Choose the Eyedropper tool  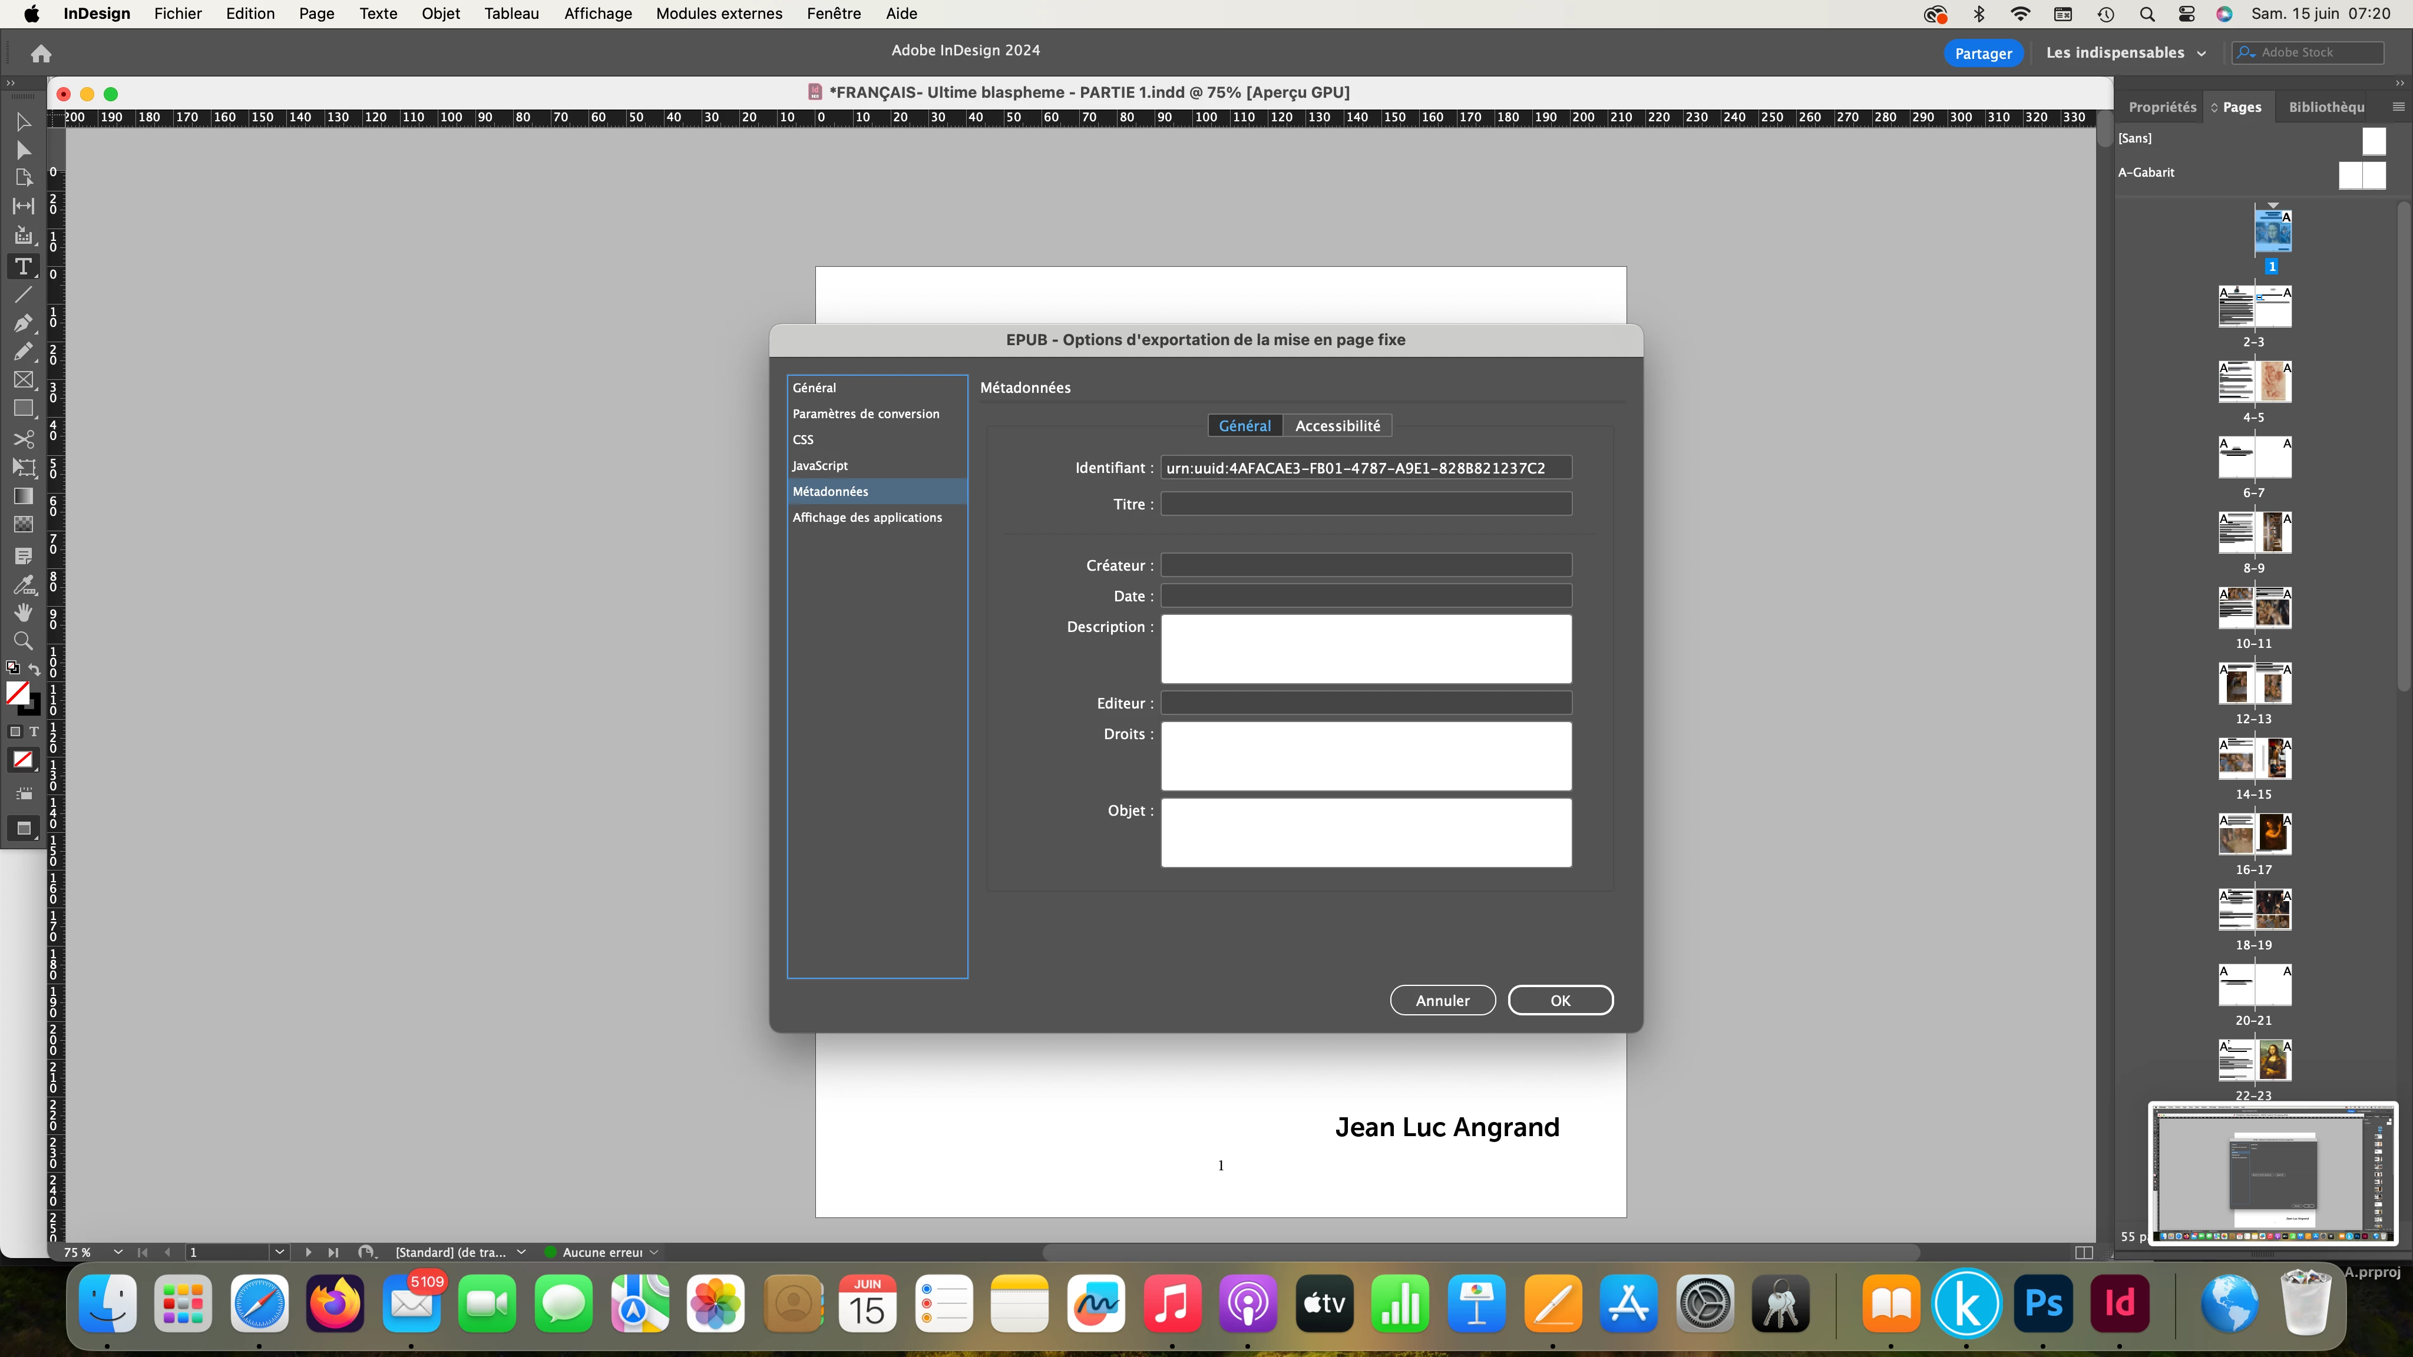[x=22, y=584]
